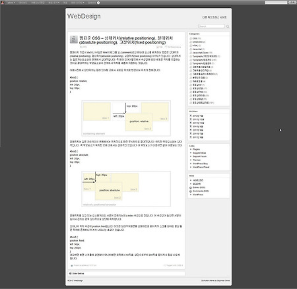The width and height of the screenshot is (297, 289).
Task: Open the Plugins link
Action: [196, 149]
